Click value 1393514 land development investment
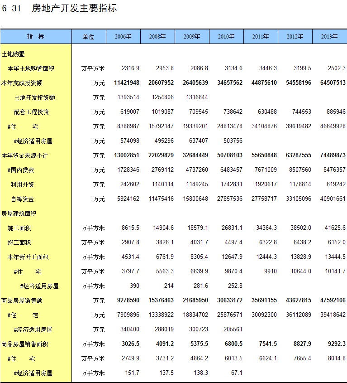 (x=128, y=97)
